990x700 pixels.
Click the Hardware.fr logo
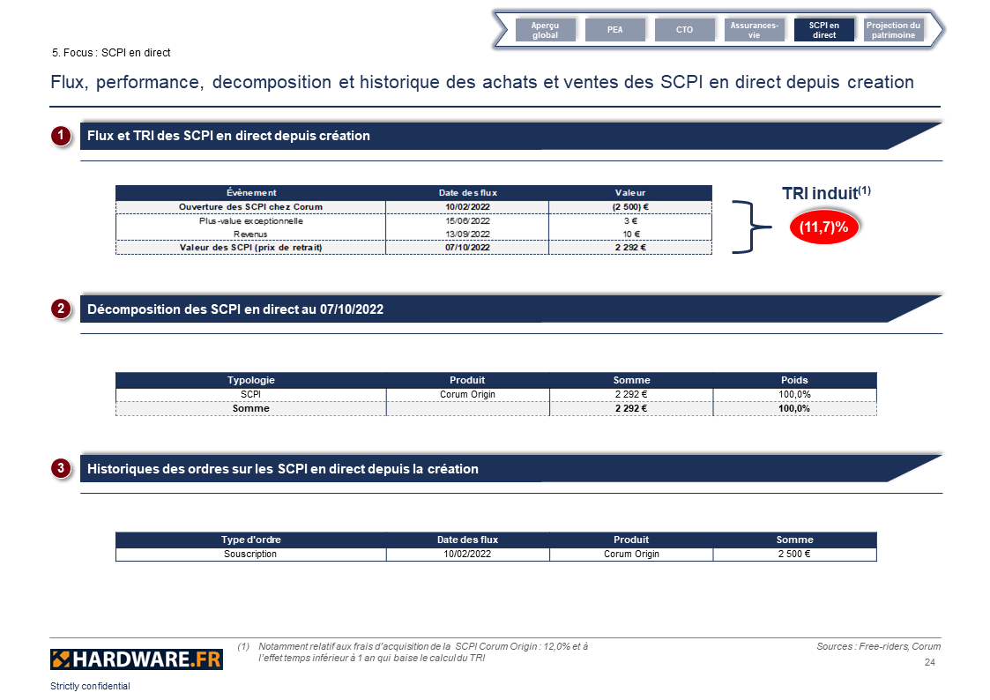click(x=137, y=659)
